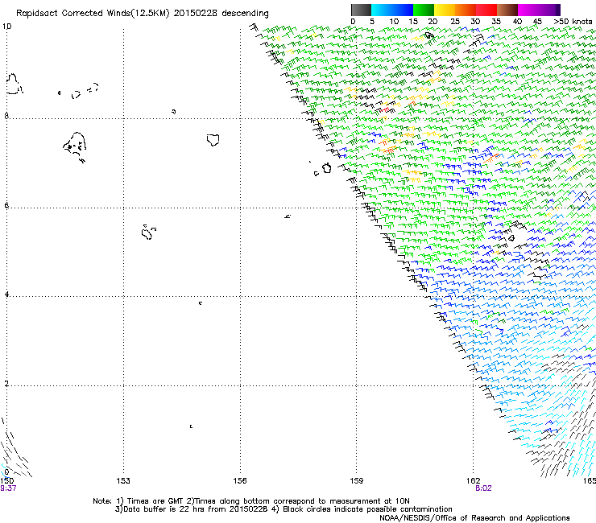Image resolution: width=596 pixels, height=523 pixels.
Task: Click the legend tick label 25
Action: tap(455, 22)
